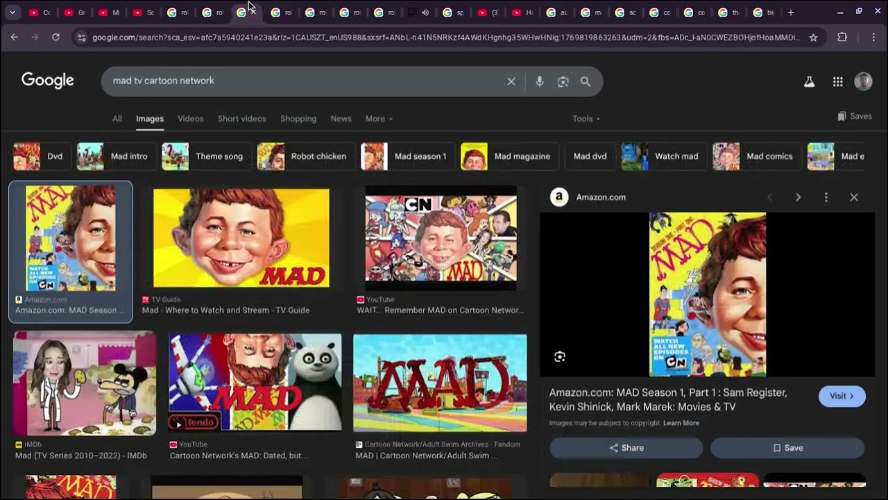Click the Visit button
Image resolution: width=888 pixels, height=500 pixels.
point(842,396)
